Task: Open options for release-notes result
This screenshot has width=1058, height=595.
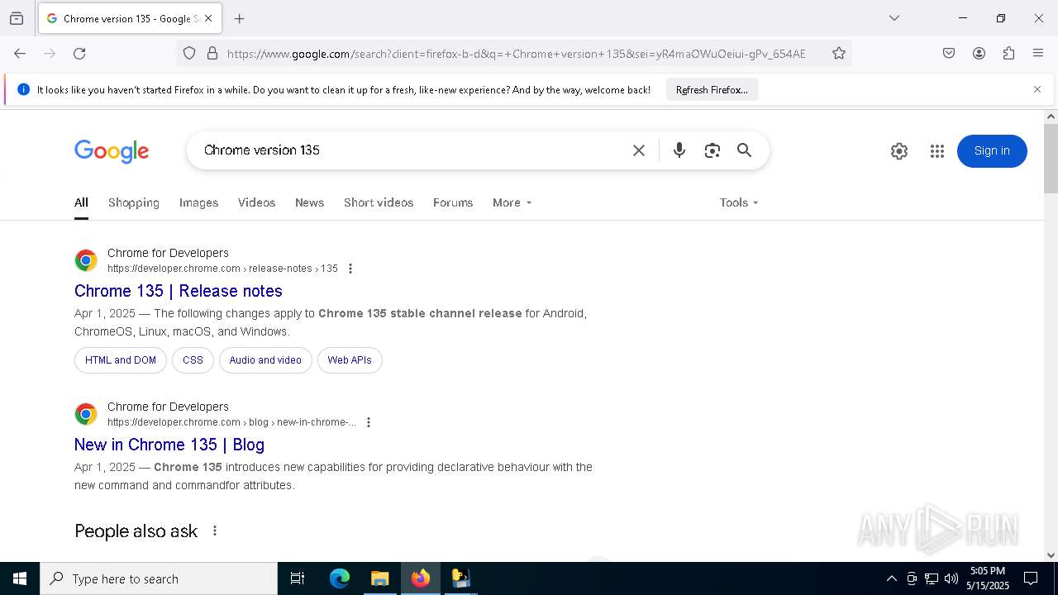Action: tap(350, 269)
